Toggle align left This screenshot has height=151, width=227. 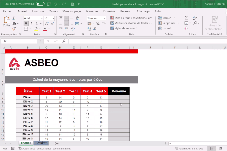click(x=61, y=24)
